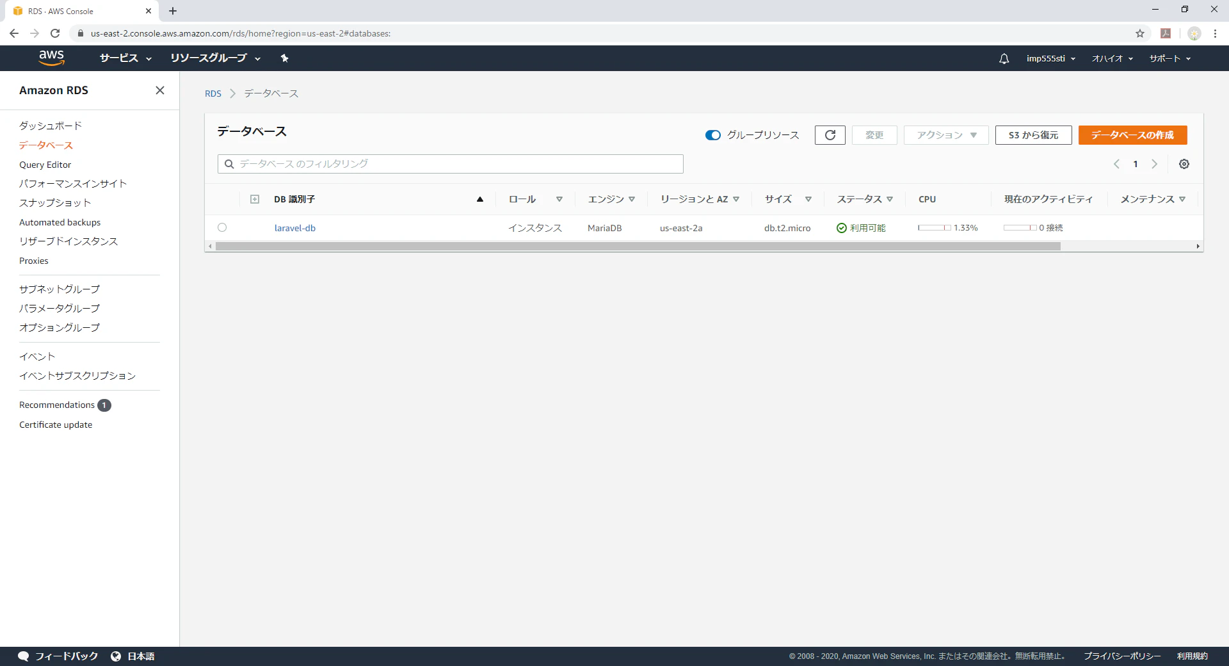Click browser back arrow
The width and height of the screenshot is (1229, 666).
click(x=14, y=33)
